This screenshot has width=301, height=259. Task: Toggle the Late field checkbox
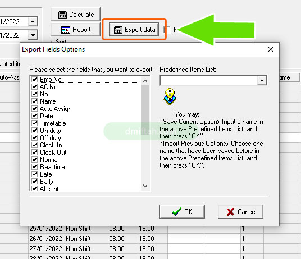(35, 174)
